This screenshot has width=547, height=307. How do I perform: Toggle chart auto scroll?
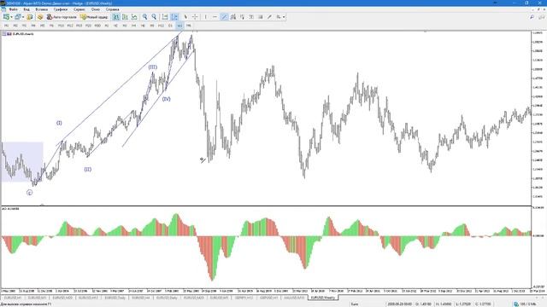point(165,17)
